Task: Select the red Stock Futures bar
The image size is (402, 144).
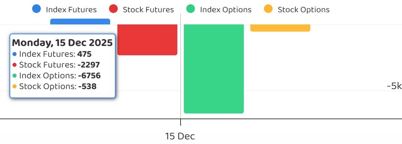Action: click(x=147, y=40)
